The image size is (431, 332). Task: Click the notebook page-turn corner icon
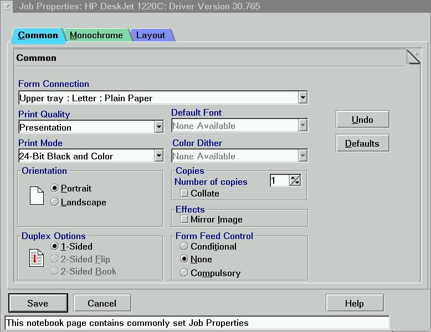(x=413, y=57)
